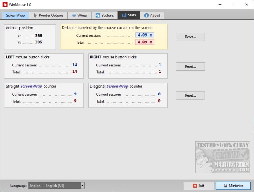Open the About tab

coord(152,16)
